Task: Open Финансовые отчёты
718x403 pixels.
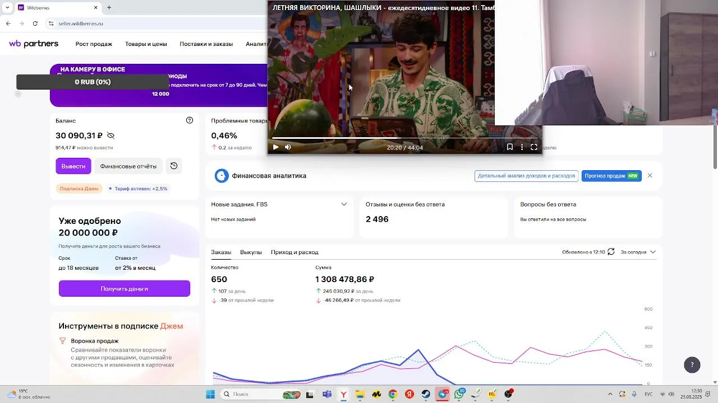Action: tap(128, 166)
